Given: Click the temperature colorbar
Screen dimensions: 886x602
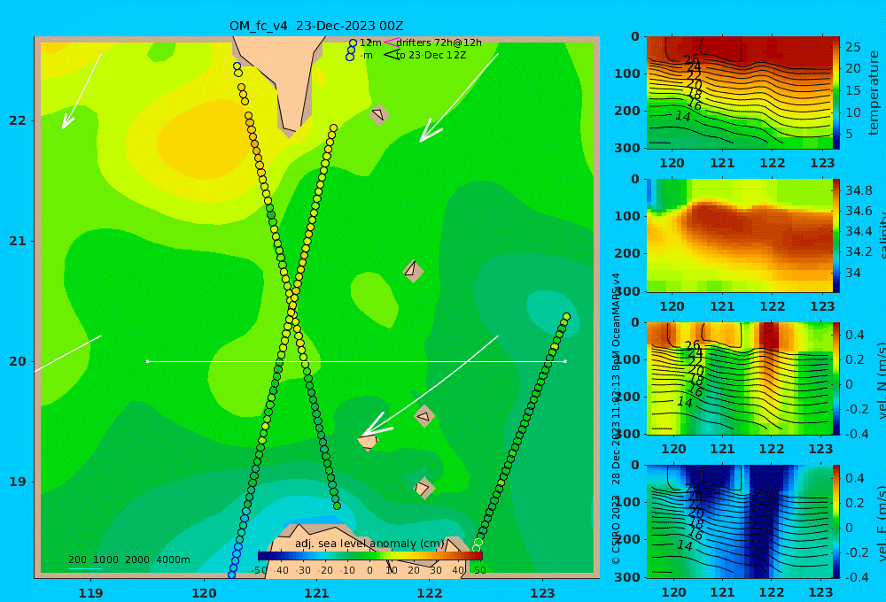Looking at the screenshot, I should pyautogui.click(x=836, y=93).
